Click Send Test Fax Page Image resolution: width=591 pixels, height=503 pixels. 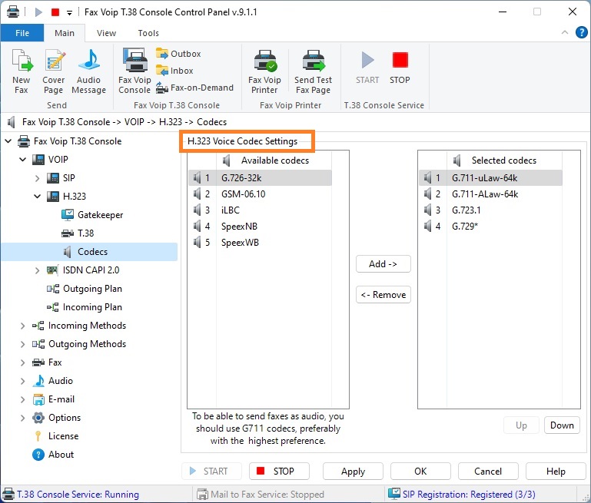pyautogui.click(x=313, y=71)
